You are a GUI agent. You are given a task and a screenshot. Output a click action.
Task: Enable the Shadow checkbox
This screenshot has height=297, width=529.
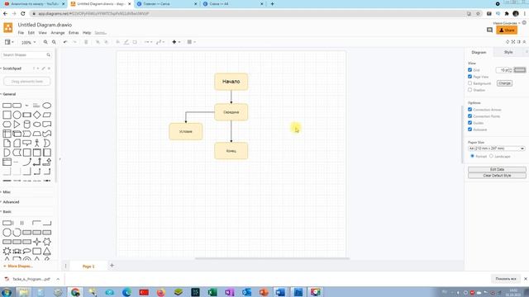(x=470, y=90)
